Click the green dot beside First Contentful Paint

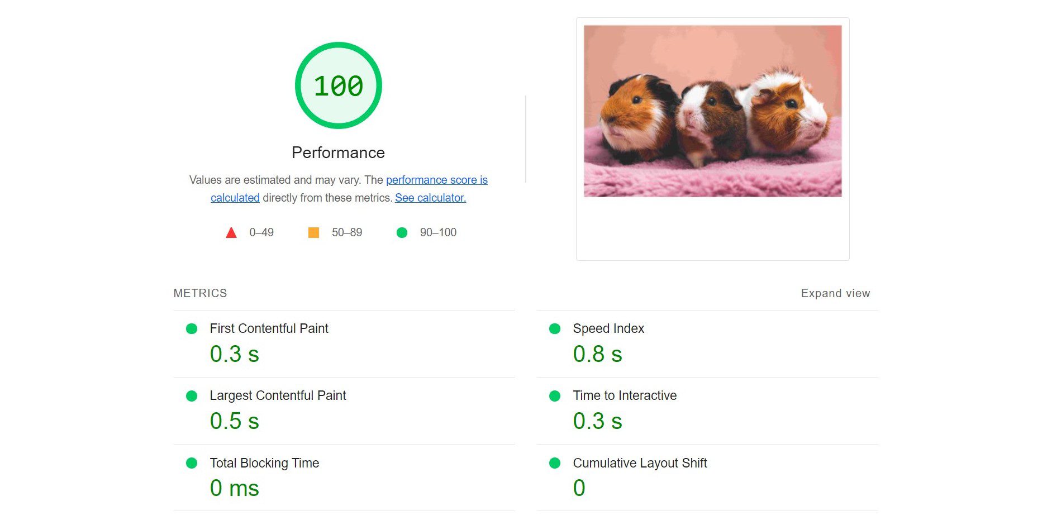(x=192, y=329)
